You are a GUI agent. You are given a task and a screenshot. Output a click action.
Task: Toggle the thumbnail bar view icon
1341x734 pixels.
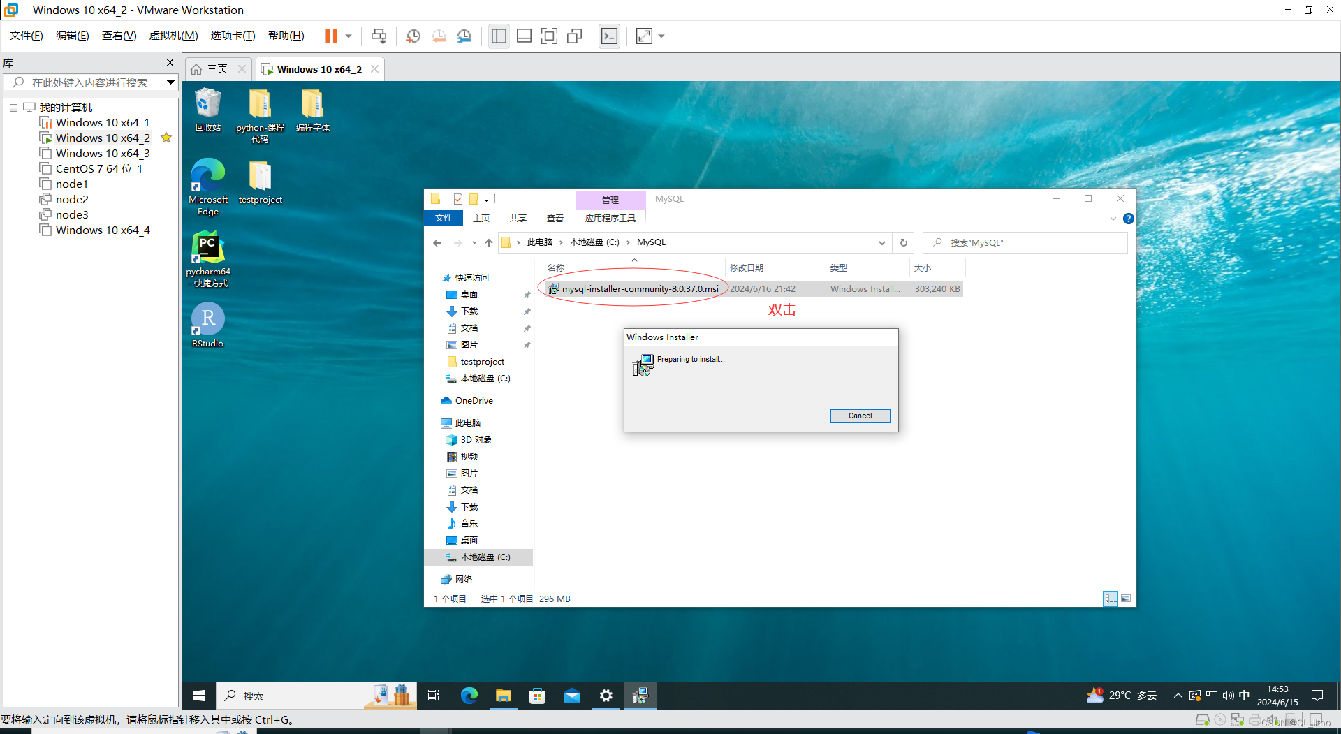524,36
